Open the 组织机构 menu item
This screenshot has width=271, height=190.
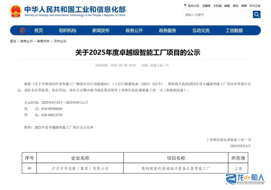(x=67, y=31)
